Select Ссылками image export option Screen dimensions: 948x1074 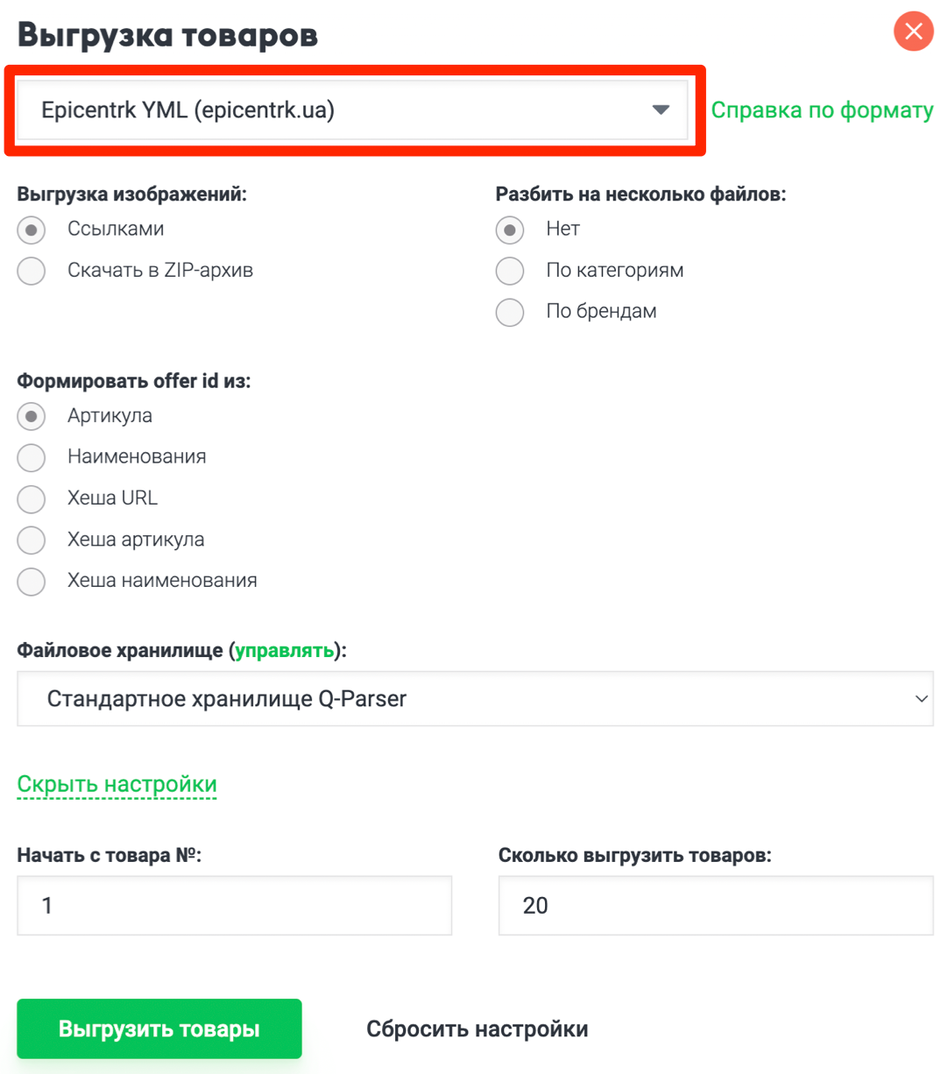(x=31, y=230)
